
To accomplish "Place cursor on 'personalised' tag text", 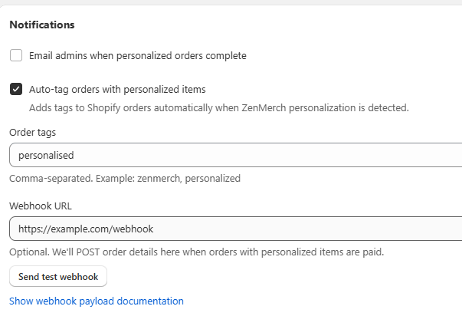I will tap(46, 155).
